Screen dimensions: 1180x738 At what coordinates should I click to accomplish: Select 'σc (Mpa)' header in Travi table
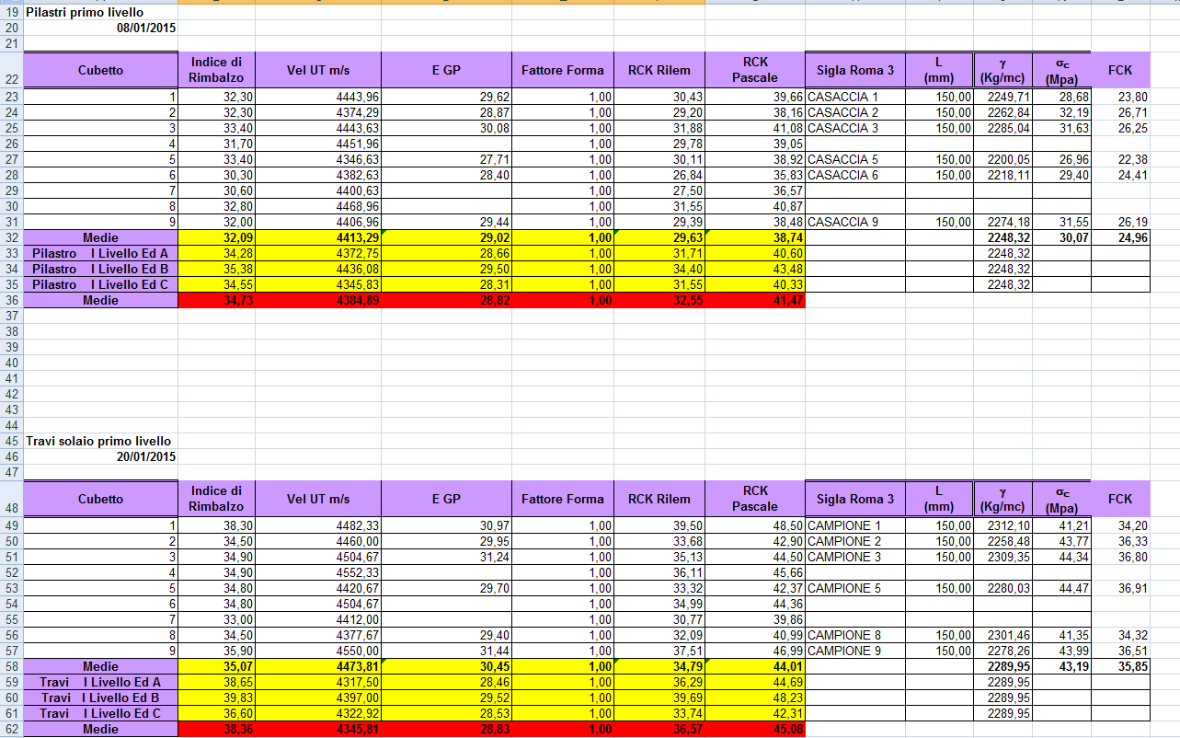click(x=1062, y=499)
